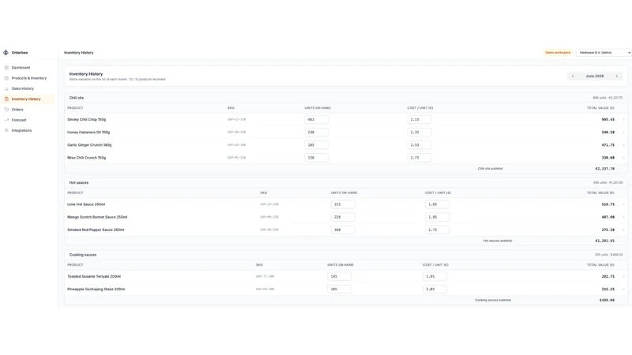Click the Integrations sidebar icon

tap(6, 130)
